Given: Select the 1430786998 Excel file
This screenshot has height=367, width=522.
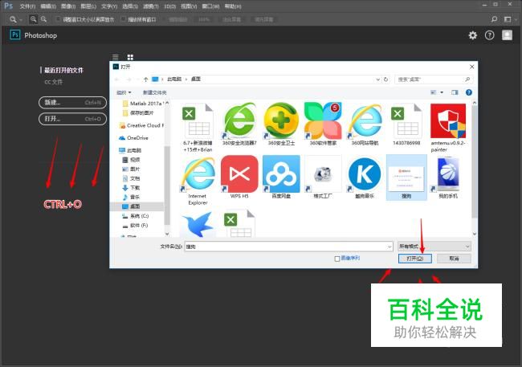Looking at the screenshot, I should tap(406, 124).
